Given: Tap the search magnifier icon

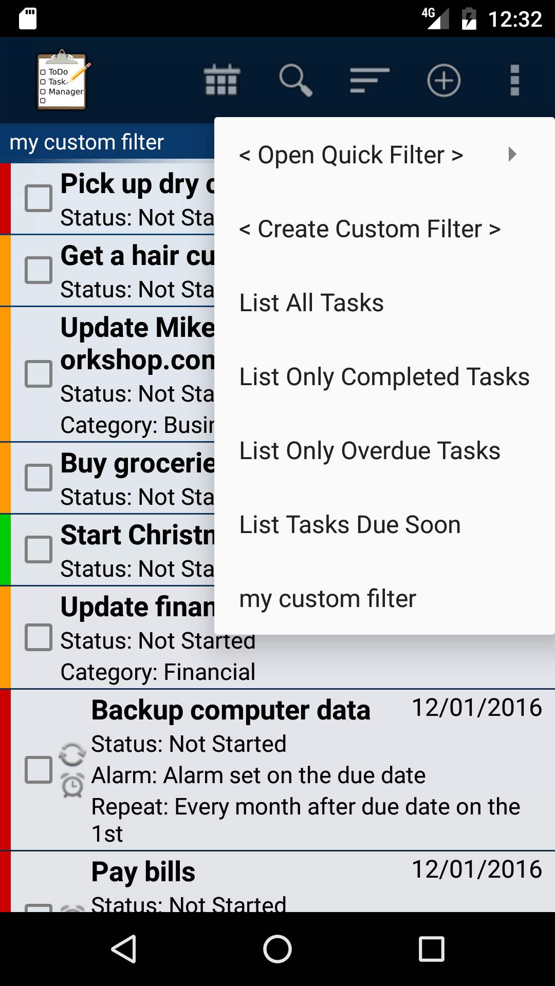Looking at the screenshot, I should click(x=295, y=80).
